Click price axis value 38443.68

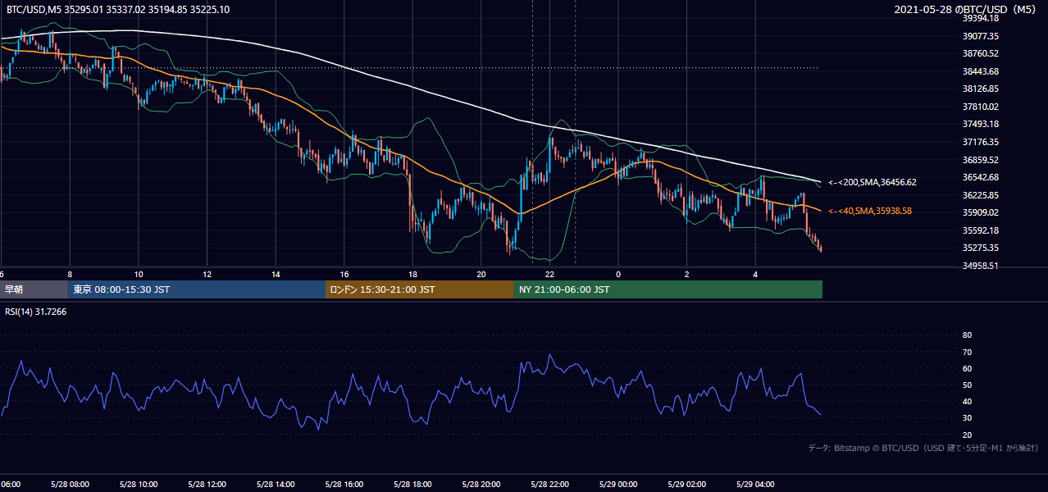click(x=981, y=71)
